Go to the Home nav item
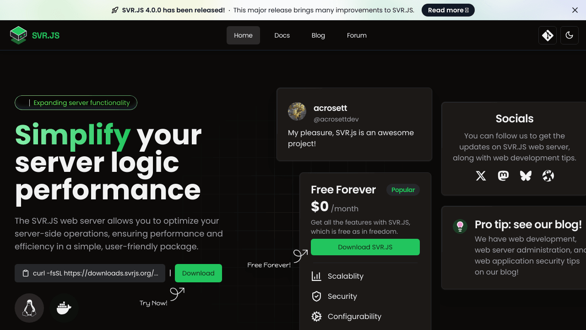The height and width of the screenshot is (330, 586). [243, 35]
